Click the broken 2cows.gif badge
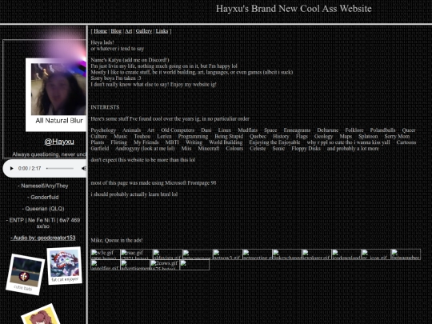This screenshot has height=324, width=432. (165, 265)
